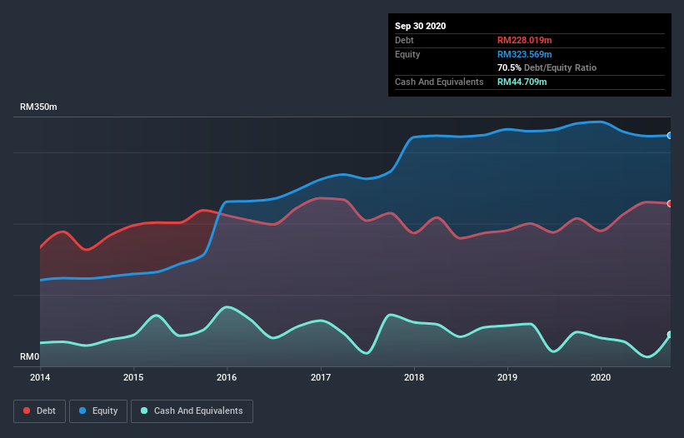Screen dimensions: 684x438
Task: Click the RM0 axis label
Action: pyautogui.click(x=30, y=356)
